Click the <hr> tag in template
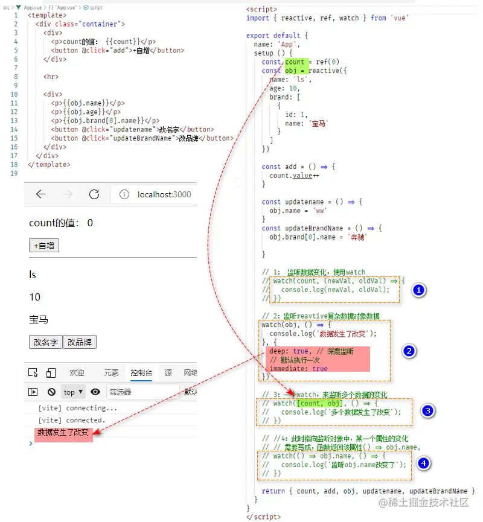 point(51,77)
